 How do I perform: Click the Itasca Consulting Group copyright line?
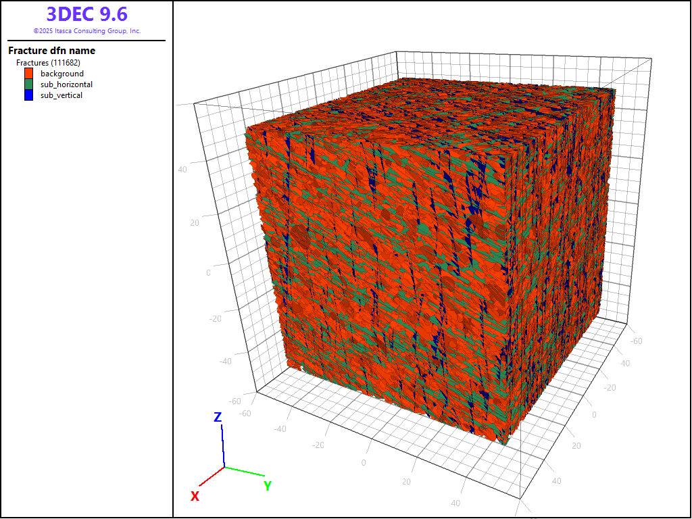pos(86,31)
